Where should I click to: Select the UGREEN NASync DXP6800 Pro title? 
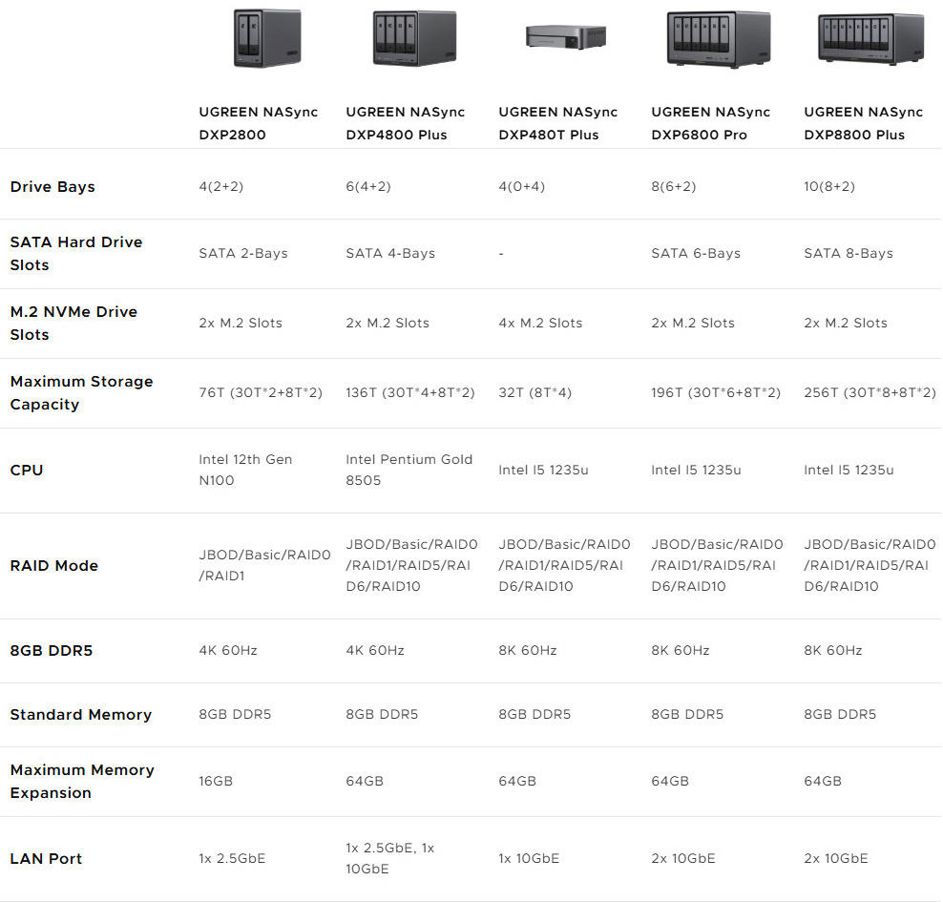[x=710, y=123]
